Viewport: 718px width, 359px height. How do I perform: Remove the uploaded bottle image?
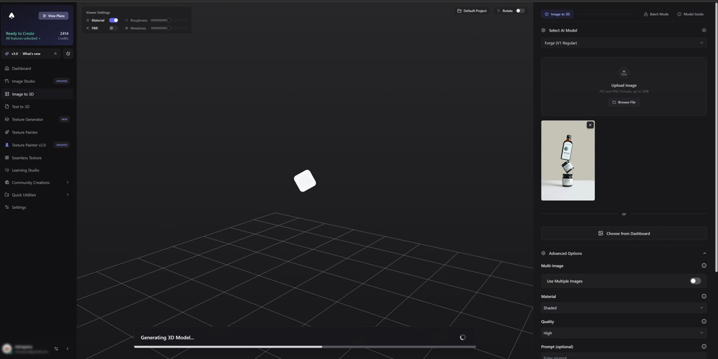point(590,125)
